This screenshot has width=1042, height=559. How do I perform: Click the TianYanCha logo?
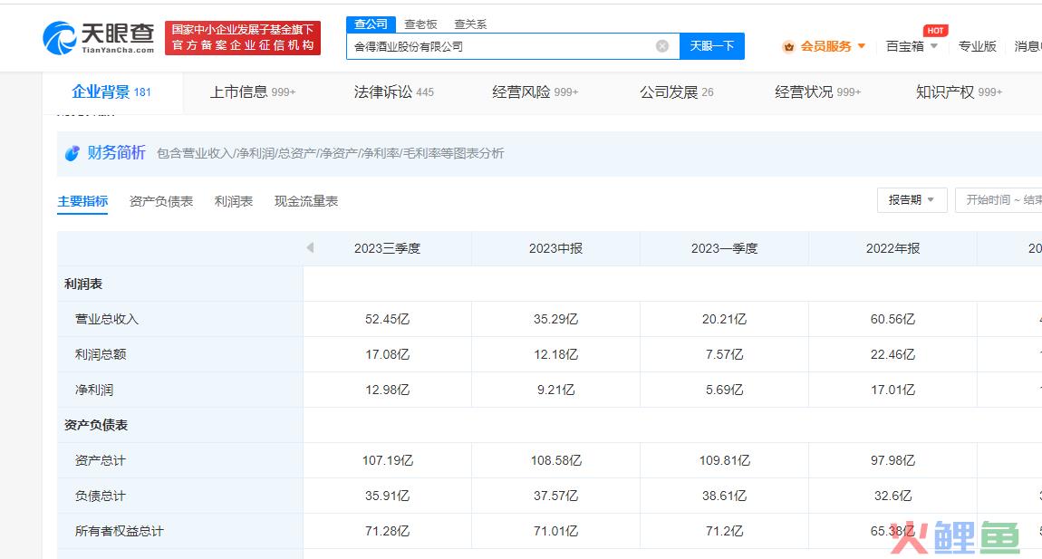[99, 38]
